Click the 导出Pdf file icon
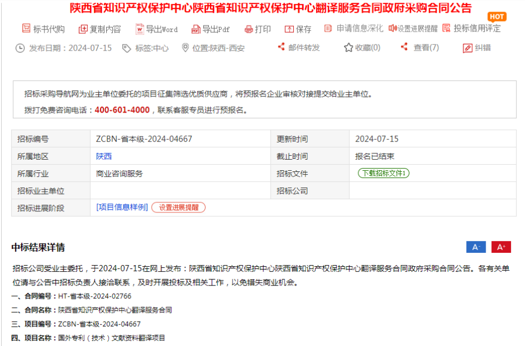 click(196, 29)
